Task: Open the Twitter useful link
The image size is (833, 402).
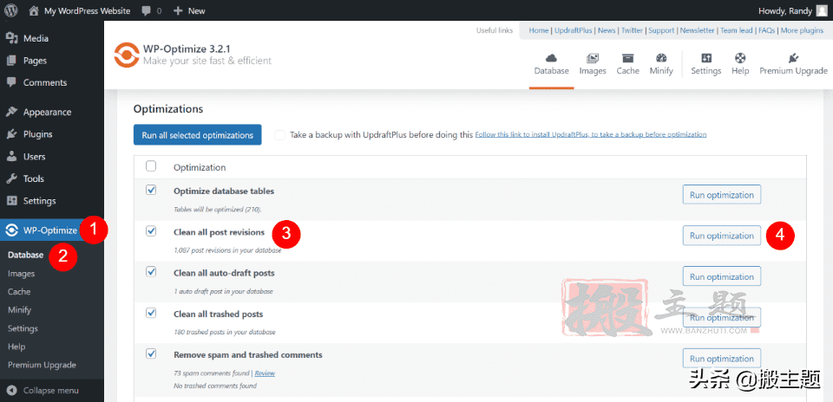Action: click(633, 31)
